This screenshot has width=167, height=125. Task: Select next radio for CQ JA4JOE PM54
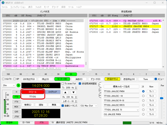point(143,114)
